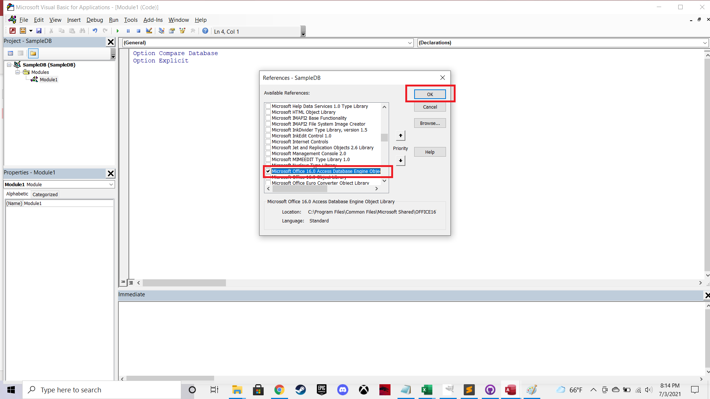
Task: Switch to the Categorized properties tab
Action: (x=45, y=194)
